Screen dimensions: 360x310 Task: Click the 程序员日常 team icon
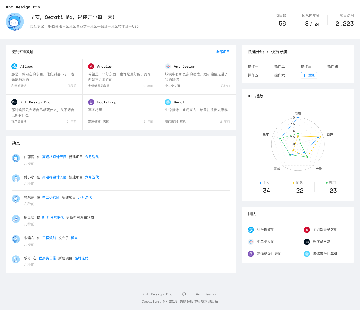(307, 242)
